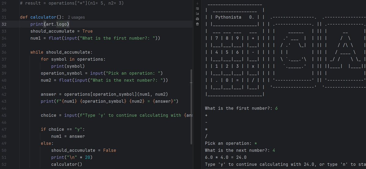The width and height of the screenshot is (366, 169).
Task: Click the 'print("\n" * 20)' line
Action: pyautogui.click(x=72, y=157)
